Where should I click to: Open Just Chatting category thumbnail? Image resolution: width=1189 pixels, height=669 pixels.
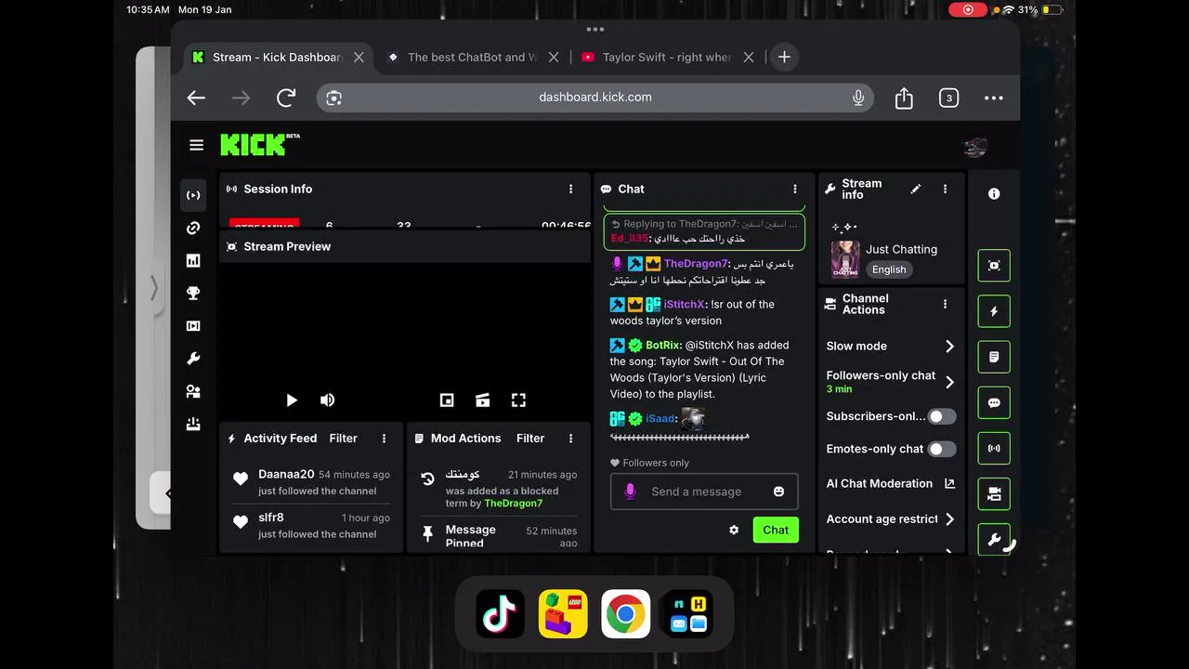click(x=845, y=258)
